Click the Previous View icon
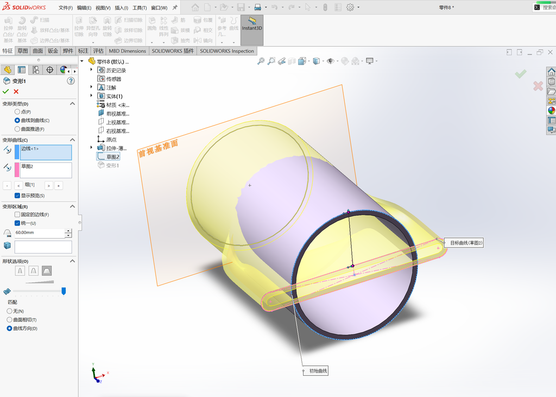The image size is (556, 397). pos(282,61)
